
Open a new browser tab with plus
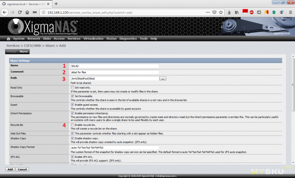56,4
